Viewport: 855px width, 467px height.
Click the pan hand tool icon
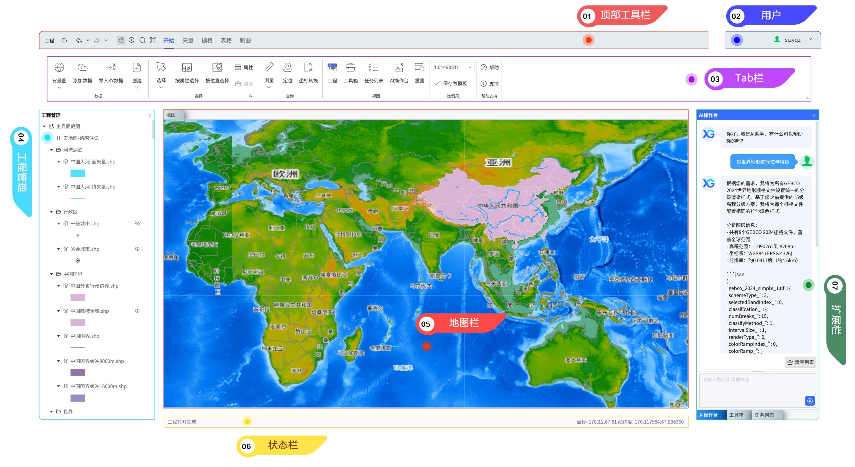tap(121, 40)
